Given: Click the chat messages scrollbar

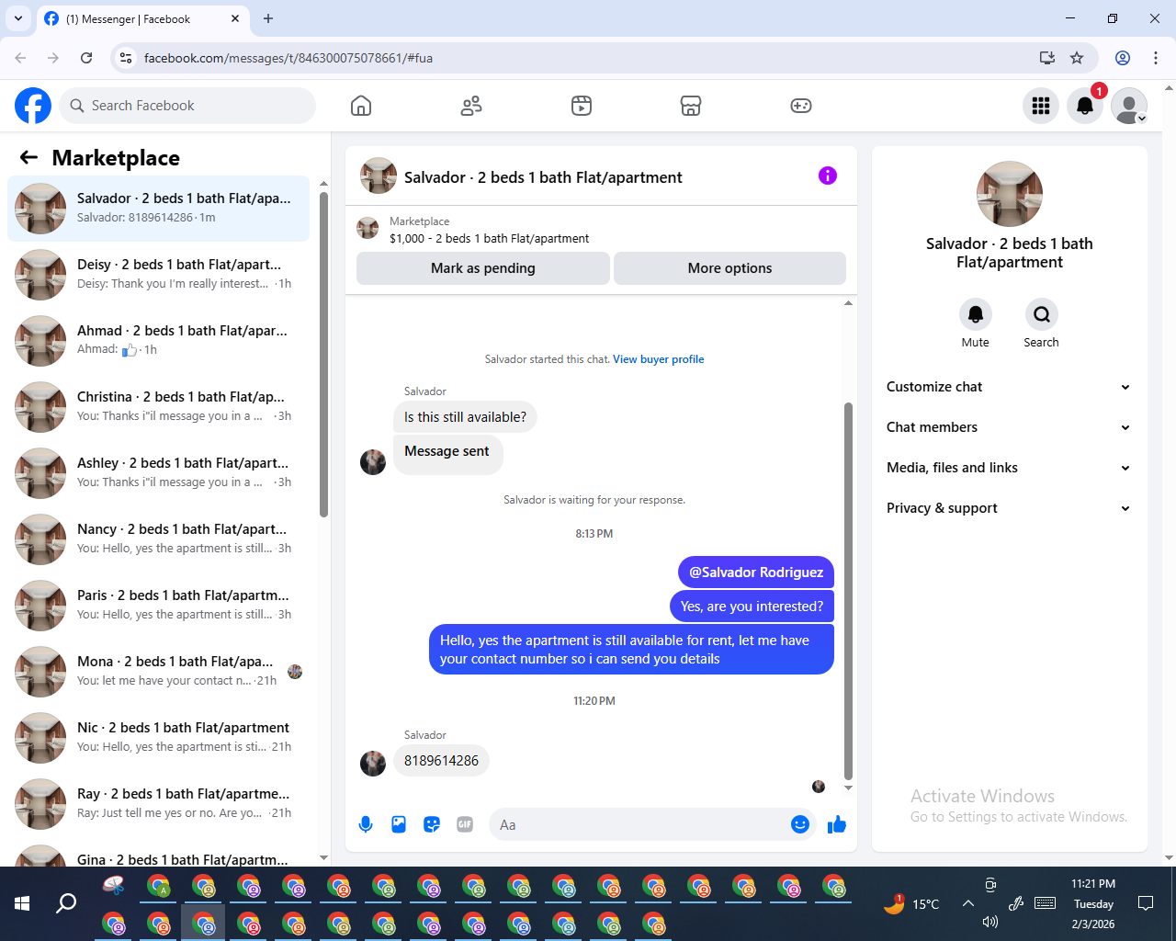Looking at the screenshot, I should pos(848,591).
